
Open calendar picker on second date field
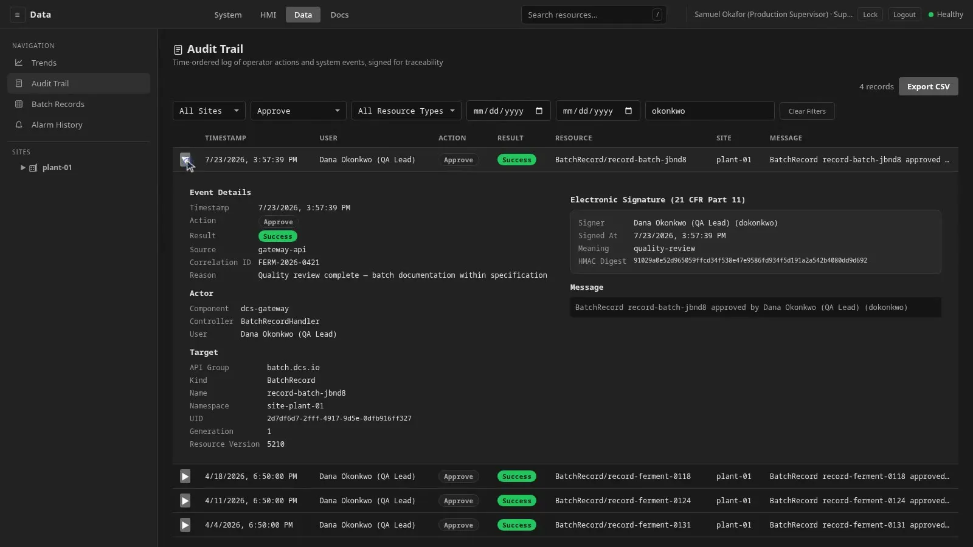(x=628, y=111)
